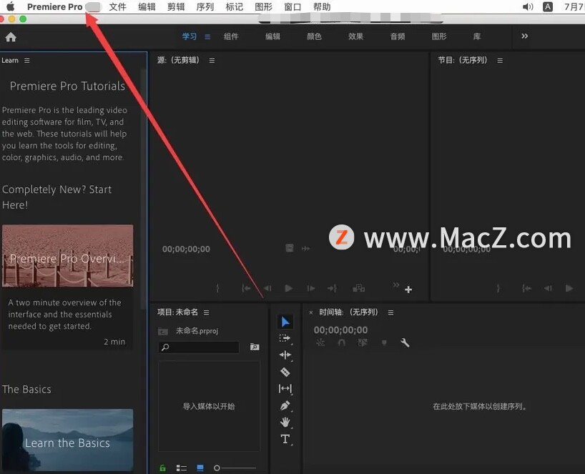
Task: Select the Pen tool
Action: point(285,405)
